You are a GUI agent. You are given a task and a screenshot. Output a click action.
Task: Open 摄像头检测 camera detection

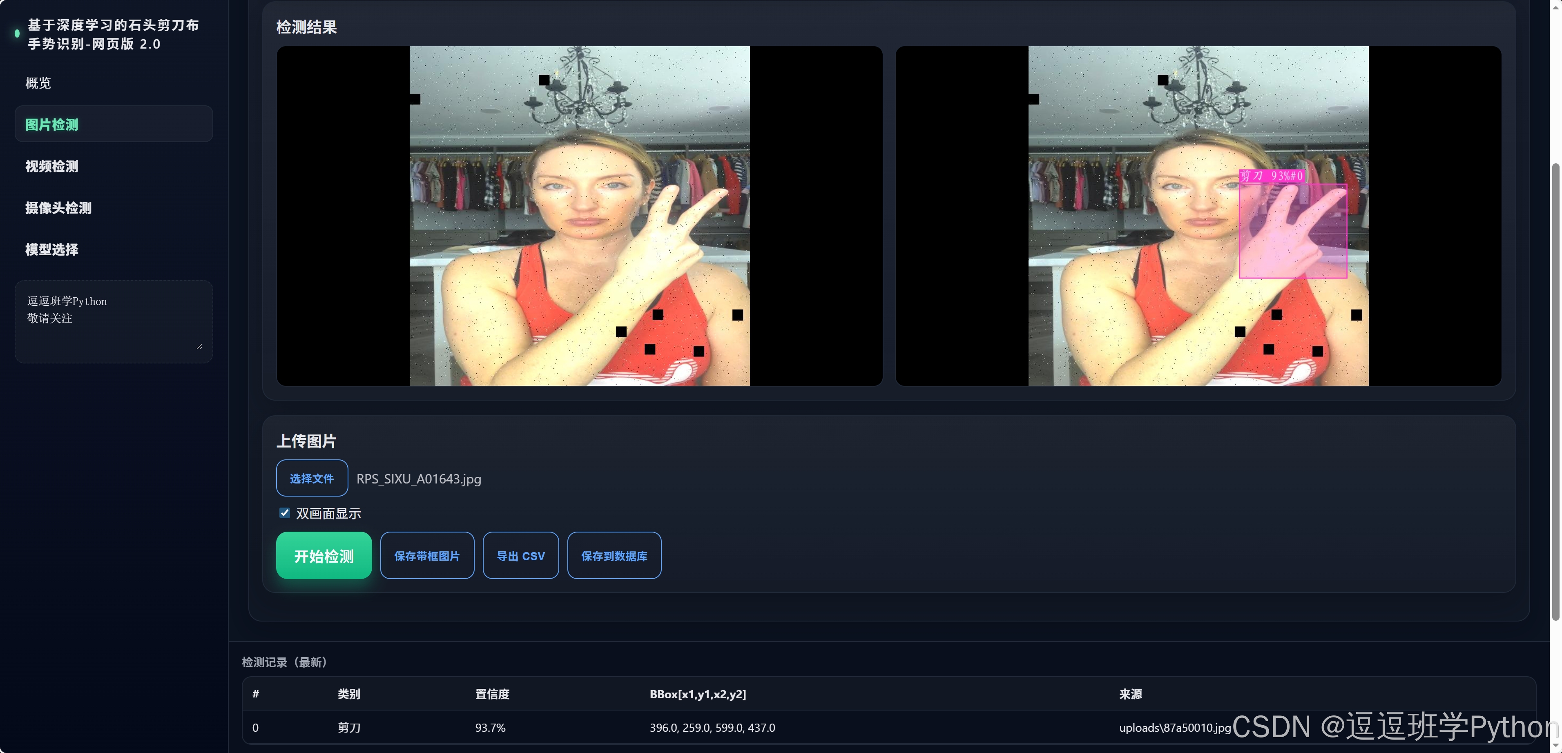click(x=58, y=208)
